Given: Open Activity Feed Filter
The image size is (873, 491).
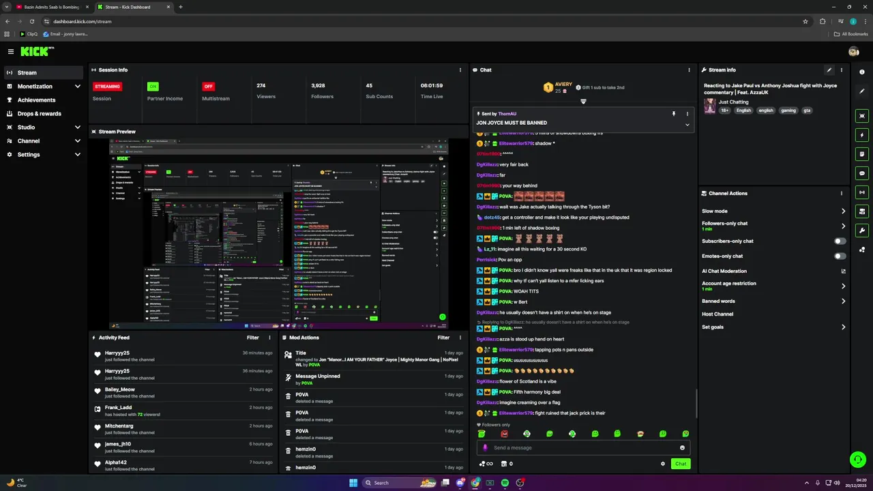Looking at the screenshot, I should pos(252,338).
